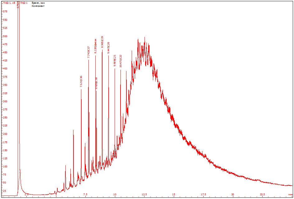Click the ПИД-1, мВ y-axis title
The height and width of the screenshot is (199, 294).
[x=9, y=3]
